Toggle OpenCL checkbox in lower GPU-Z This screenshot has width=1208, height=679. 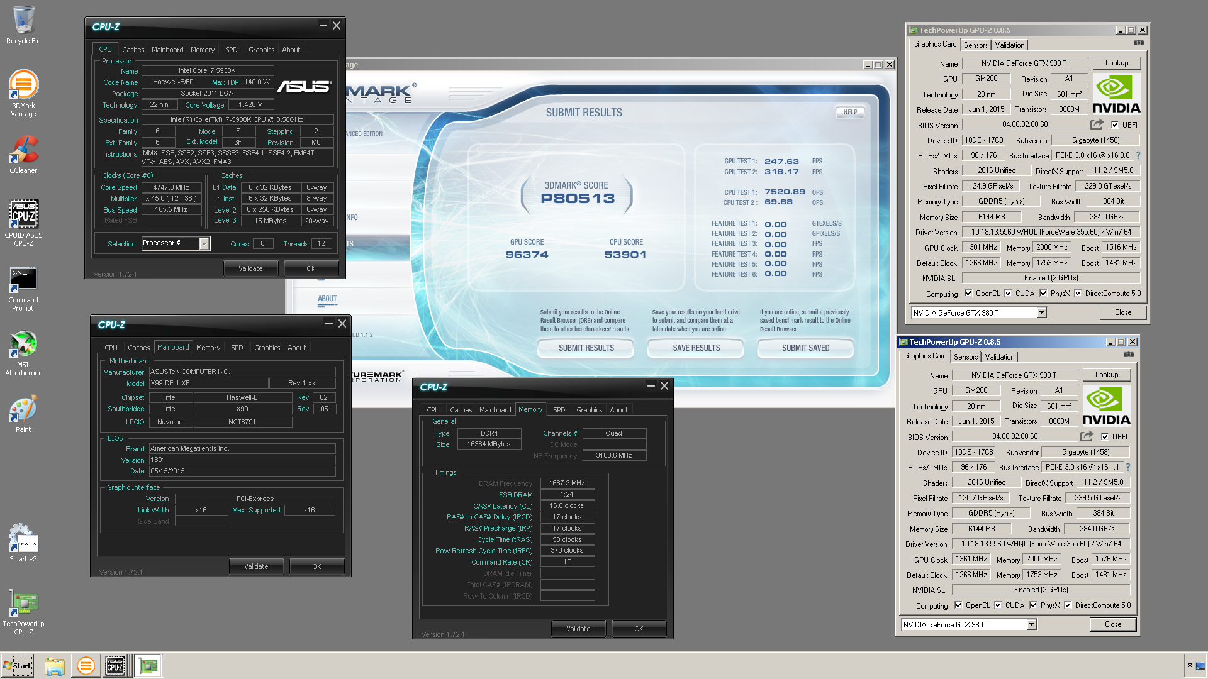coord(958,605)
